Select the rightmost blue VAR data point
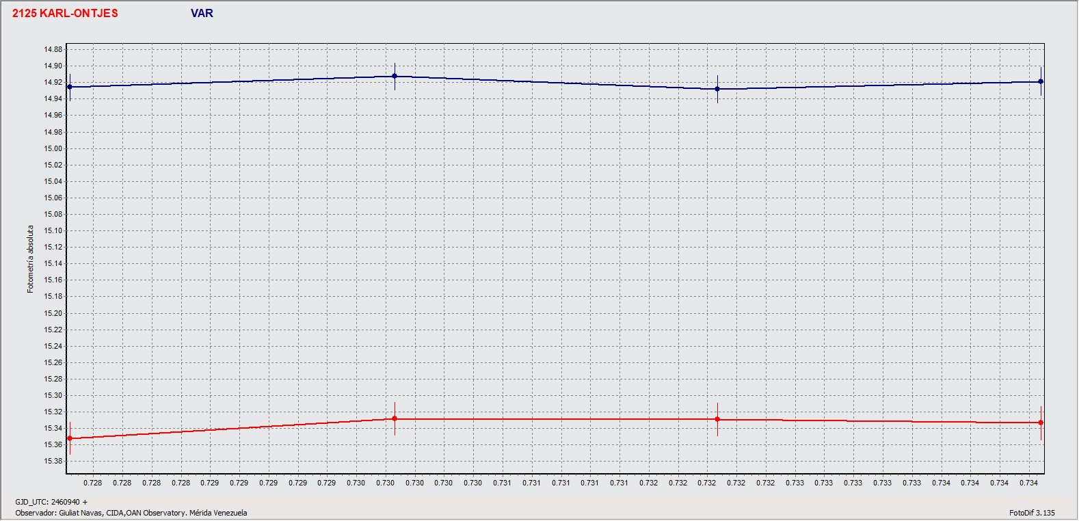 [x=1041, y=81]
